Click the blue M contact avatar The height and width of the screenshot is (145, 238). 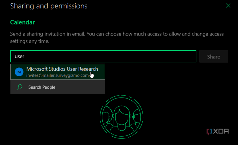coord(19,72)
